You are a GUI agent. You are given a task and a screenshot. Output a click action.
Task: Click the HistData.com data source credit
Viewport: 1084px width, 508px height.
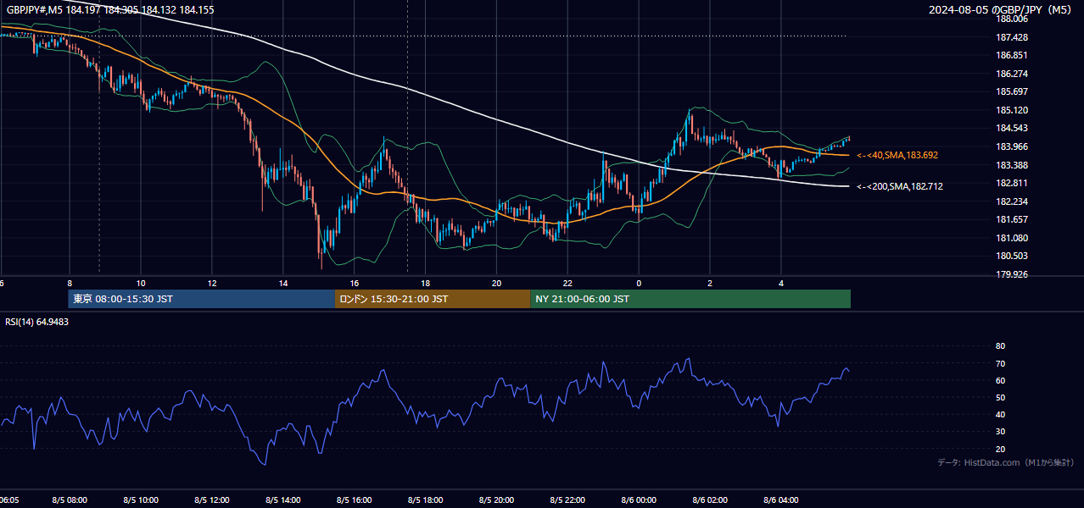pos(1005,462)
